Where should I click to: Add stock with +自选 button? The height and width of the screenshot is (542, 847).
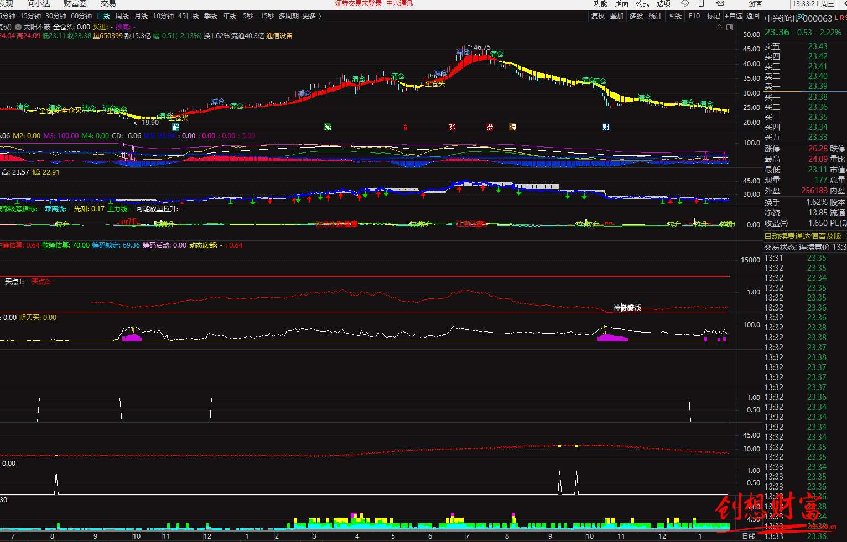[x=734, y=16]
